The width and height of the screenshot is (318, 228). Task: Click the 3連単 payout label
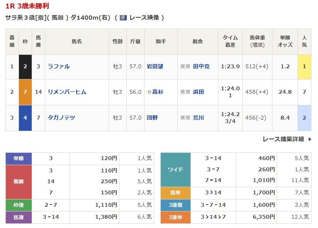175,217
